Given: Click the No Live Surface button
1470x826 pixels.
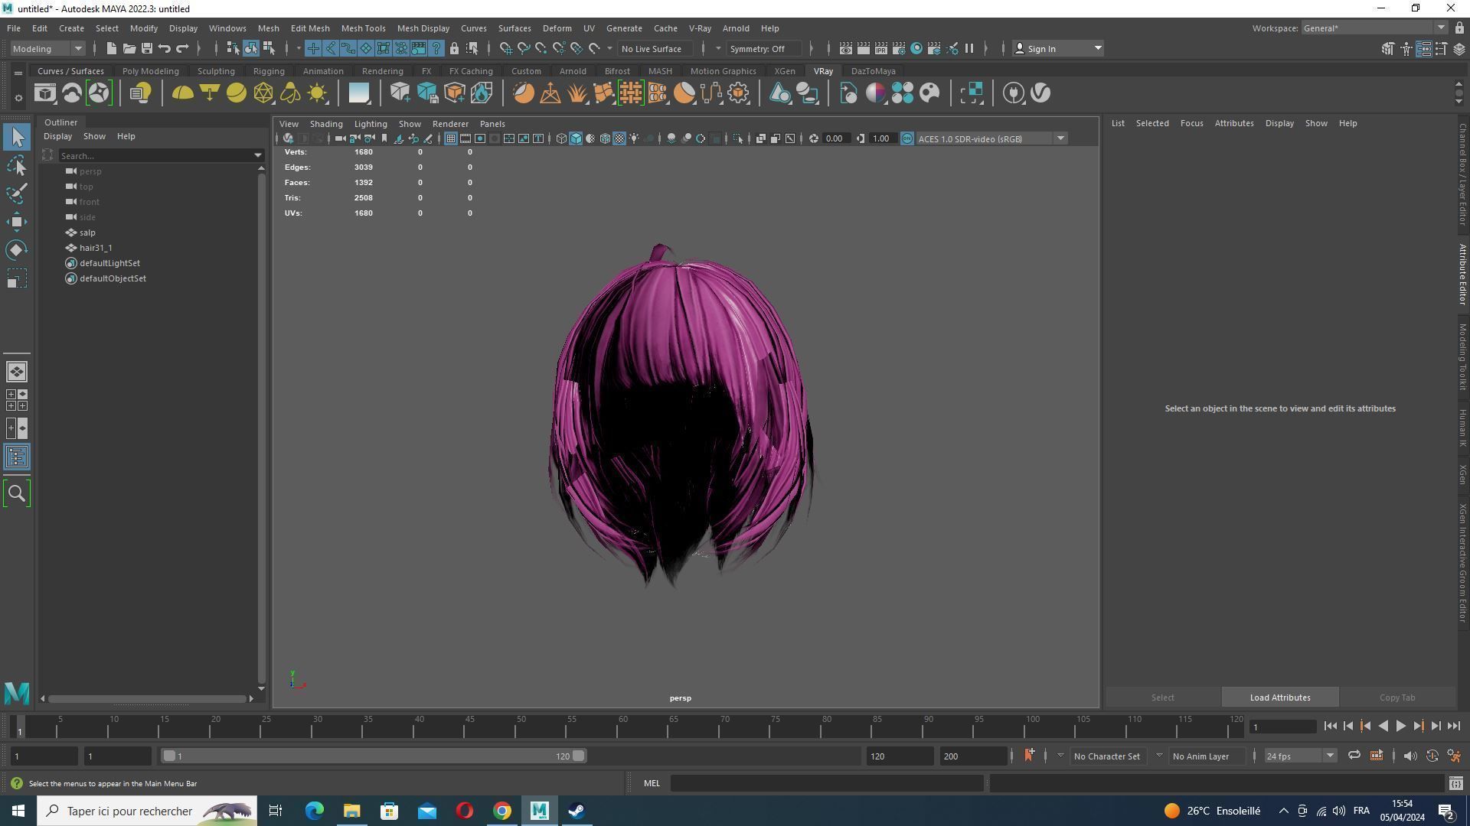Looking at the screenshot, I should tap(657, 49).
